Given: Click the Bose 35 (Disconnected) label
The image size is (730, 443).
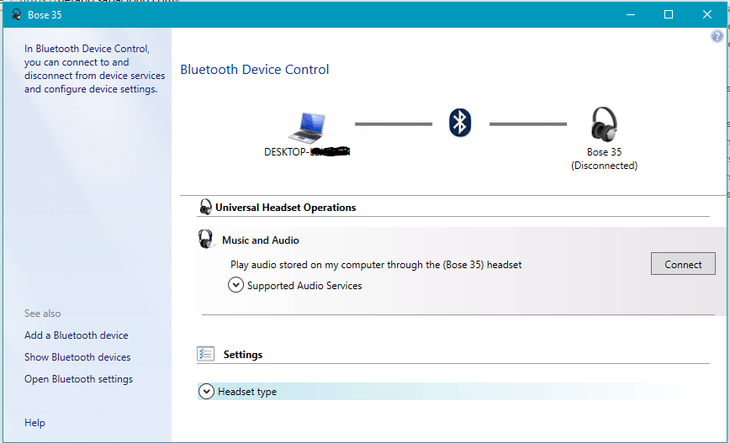Looking at the screenshot, I should click(605, 159).
